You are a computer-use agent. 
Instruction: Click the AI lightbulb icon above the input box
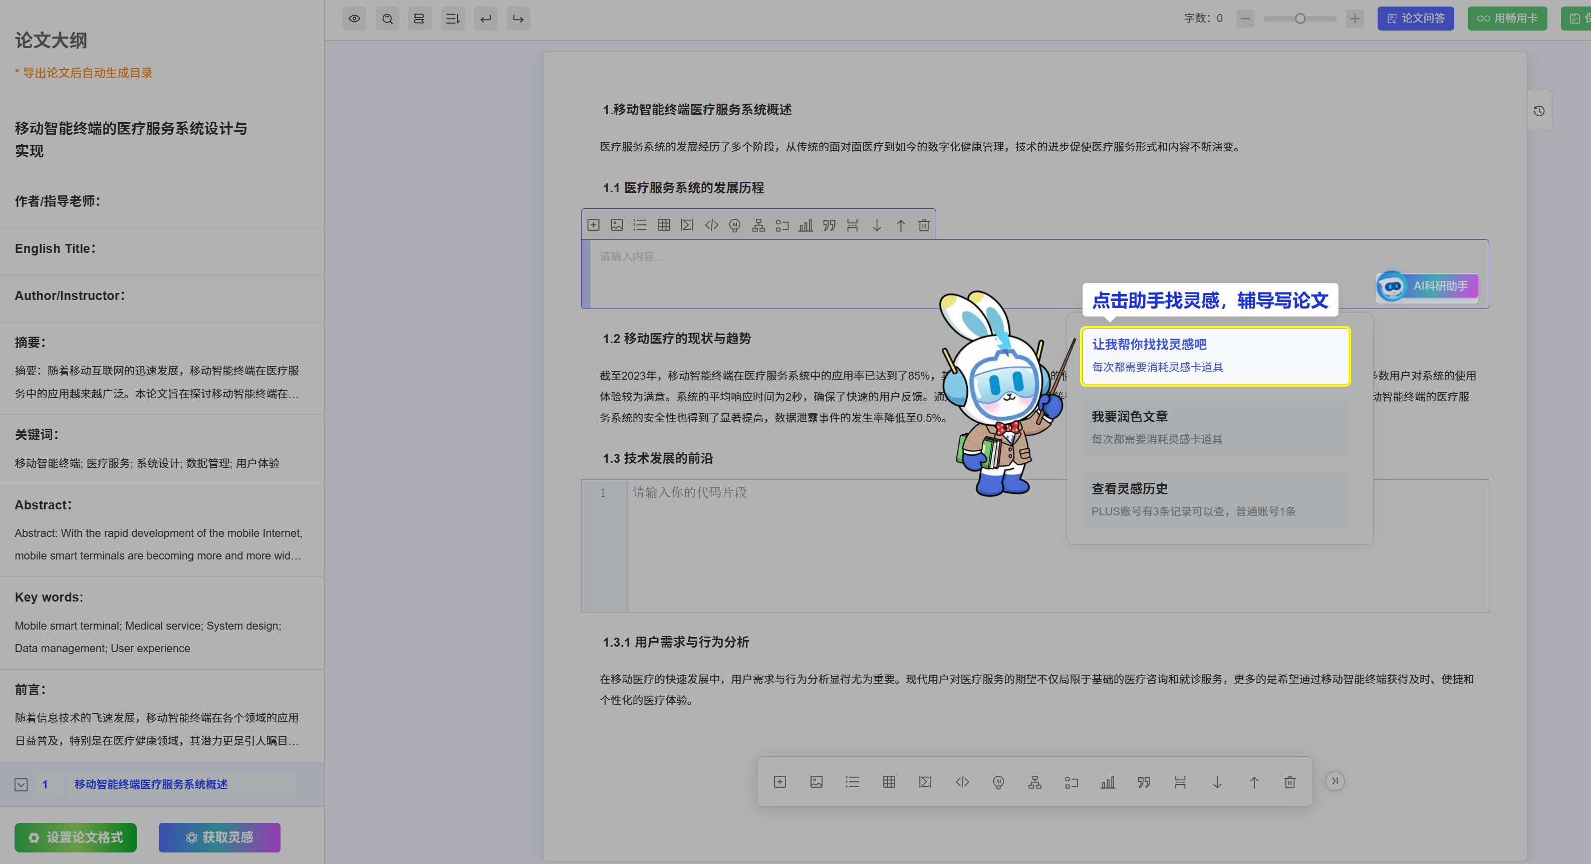click(734, 225)
